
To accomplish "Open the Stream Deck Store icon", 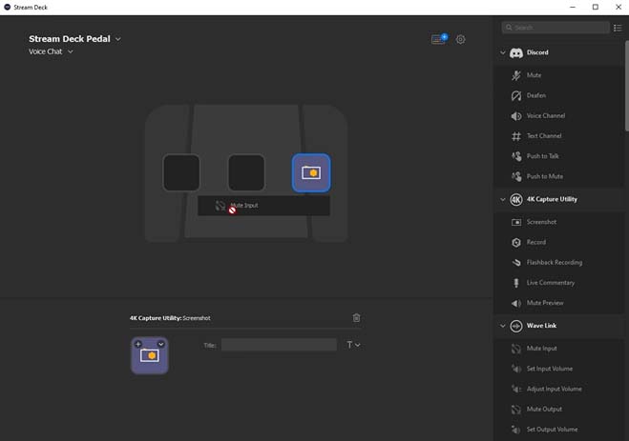I will coord(438,39).
